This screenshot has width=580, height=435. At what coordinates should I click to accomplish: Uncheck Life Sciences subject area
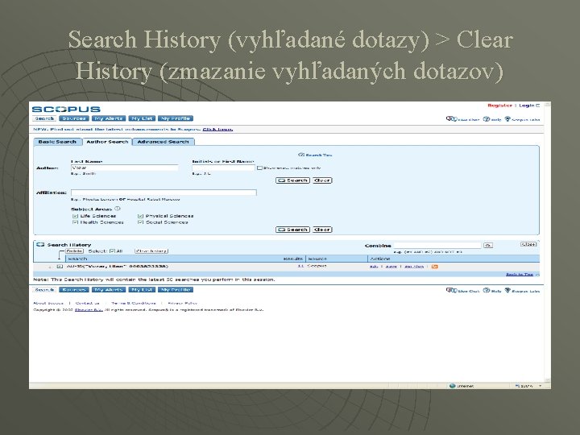point(75,216)
